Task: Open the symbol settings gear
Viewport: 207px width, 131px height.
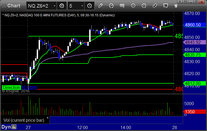Action: point(62,6)
